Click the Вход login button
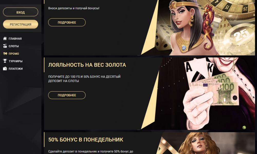The width and height of the screenshot is (257, 154). [x=21, y=12]
